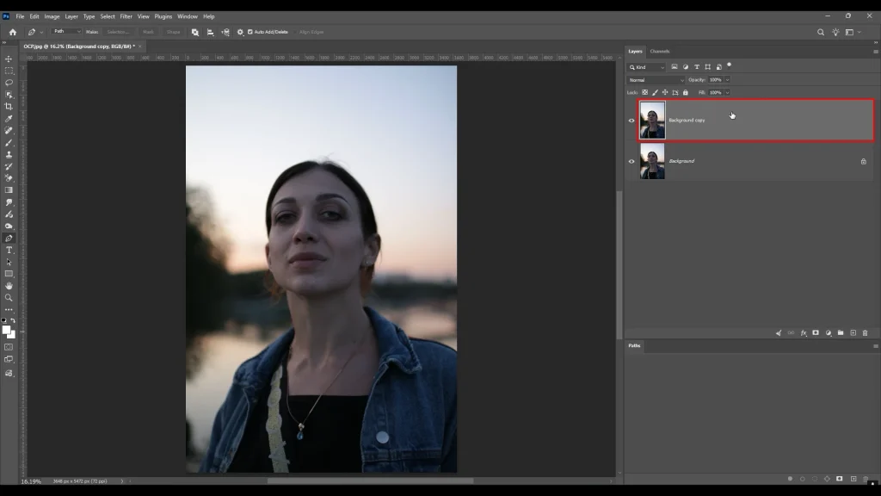
Task: Open the Fill slider dropdown arrow
Action: coord(727,92)
